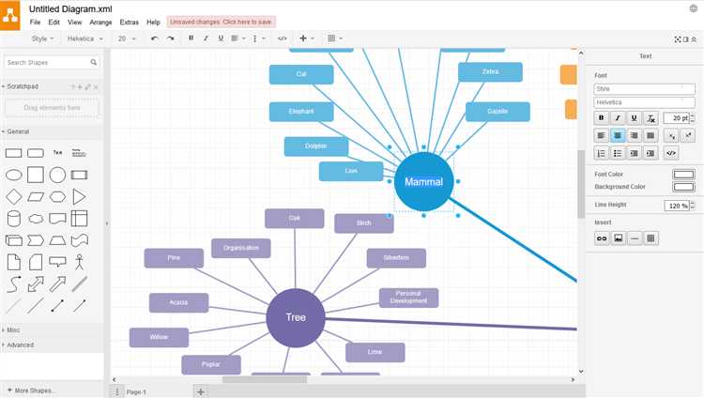Toggle bold in the Text panel
Screen dimensions: 704x398
pos(601,118)
